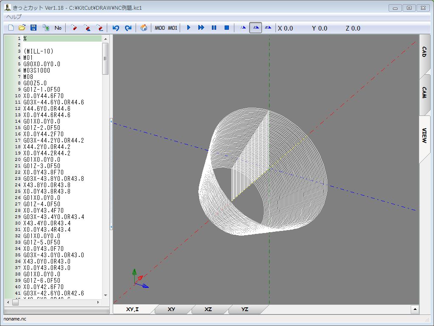Select the YZ view tab
Viewport: 434px width, 326px height.
click(x=245, y=309)
